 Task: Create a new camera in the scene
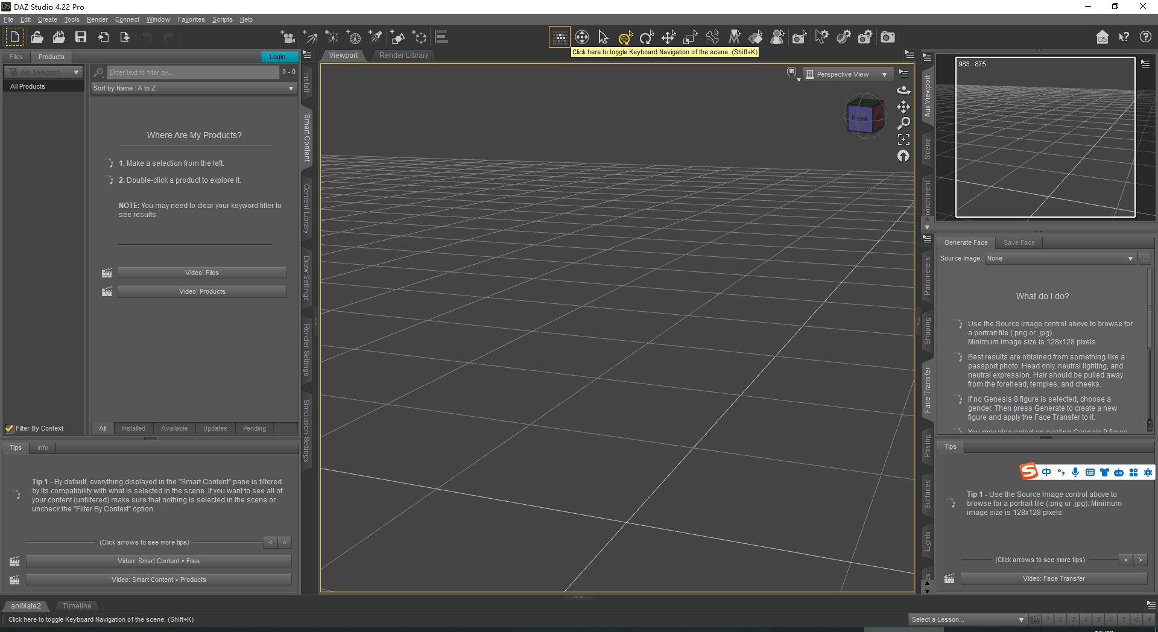coord(288,37)
